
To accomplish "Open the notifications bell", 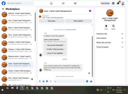I will click(x=118, y=3).
